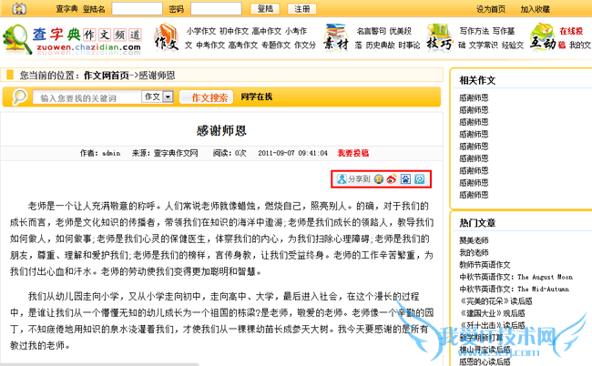The image size is (592, 366).
Task: Open 中秋节英语作文: The Mid-Autumn
Action: 515,289
